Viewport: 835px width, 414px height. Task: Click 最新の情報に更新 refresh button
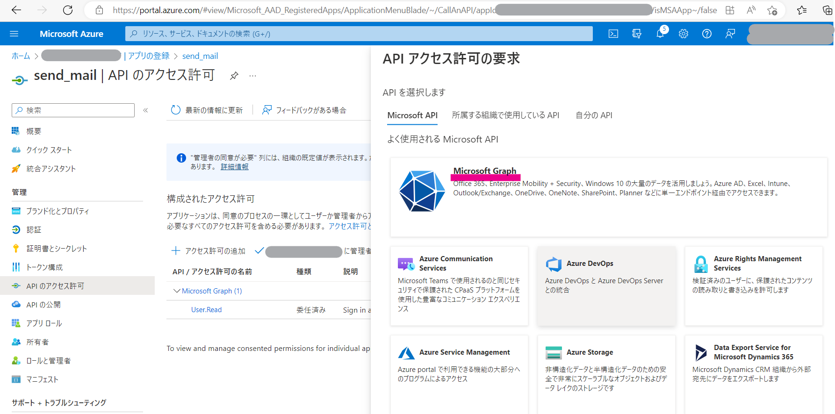pyautogui.click(x=207, y=110)
